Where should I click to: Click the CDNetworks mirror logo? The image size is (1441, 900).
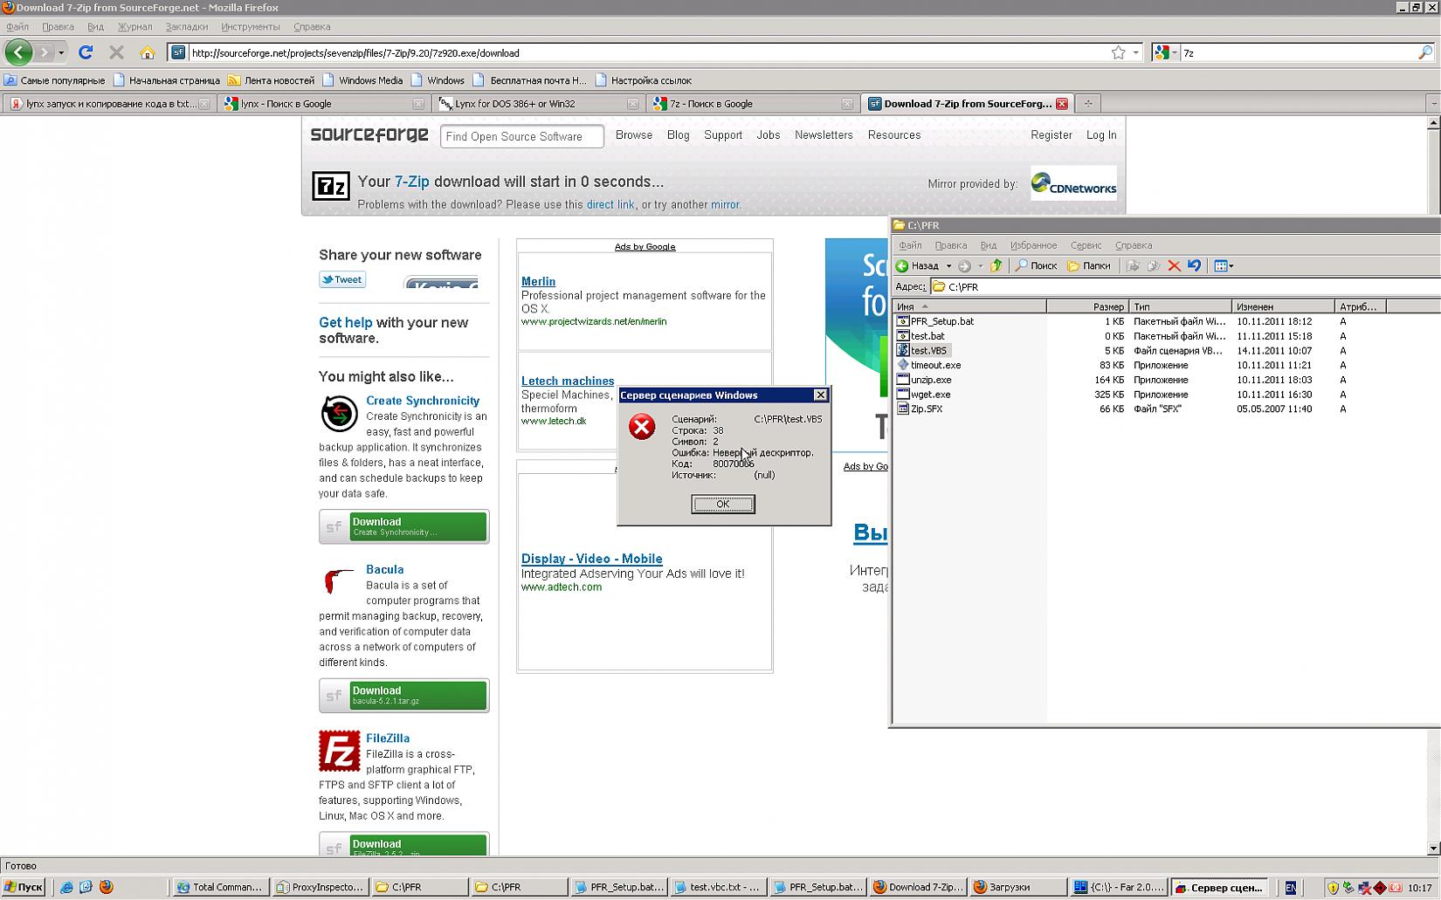(1073, 183)
